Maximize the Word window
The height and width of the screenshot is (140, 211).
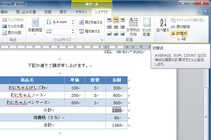(x=191, y=3)
